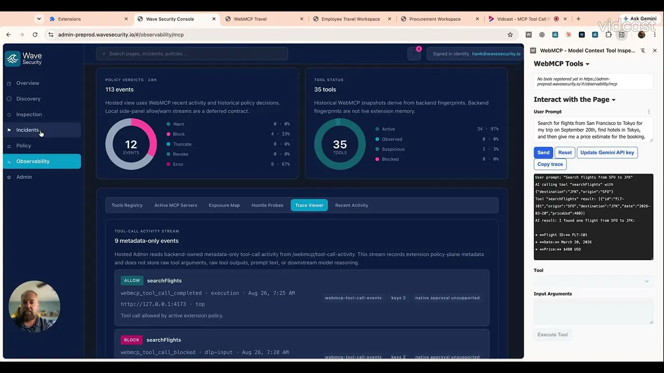The width and height of the screenshot is (664, 373).
Task: Click the Execute Tool button
Action: click(x=552, y=335)
